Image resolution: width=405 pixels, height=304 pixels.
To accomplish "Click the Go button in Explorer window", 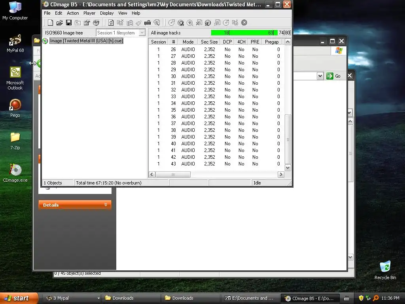I will click(333, 76).
